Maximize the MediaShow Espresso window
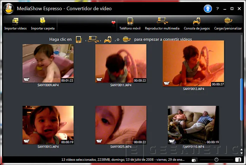The image size is (246, 165). click(x=232, y=9)
